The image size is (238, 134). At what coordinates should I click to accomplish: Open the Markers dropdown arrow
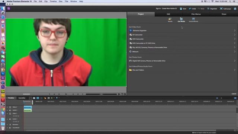(59, 98)
